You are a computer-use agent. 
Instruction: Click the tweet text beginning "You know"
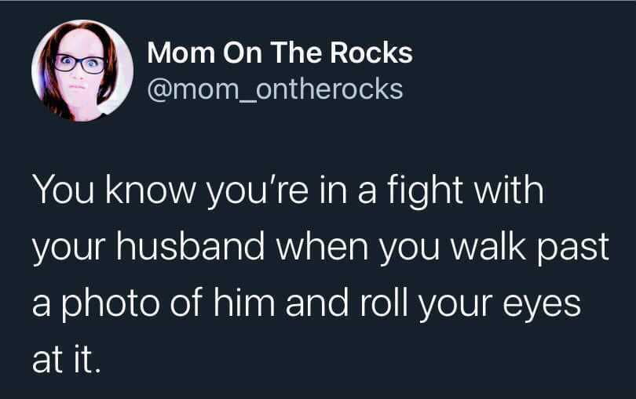pos(320,274)
